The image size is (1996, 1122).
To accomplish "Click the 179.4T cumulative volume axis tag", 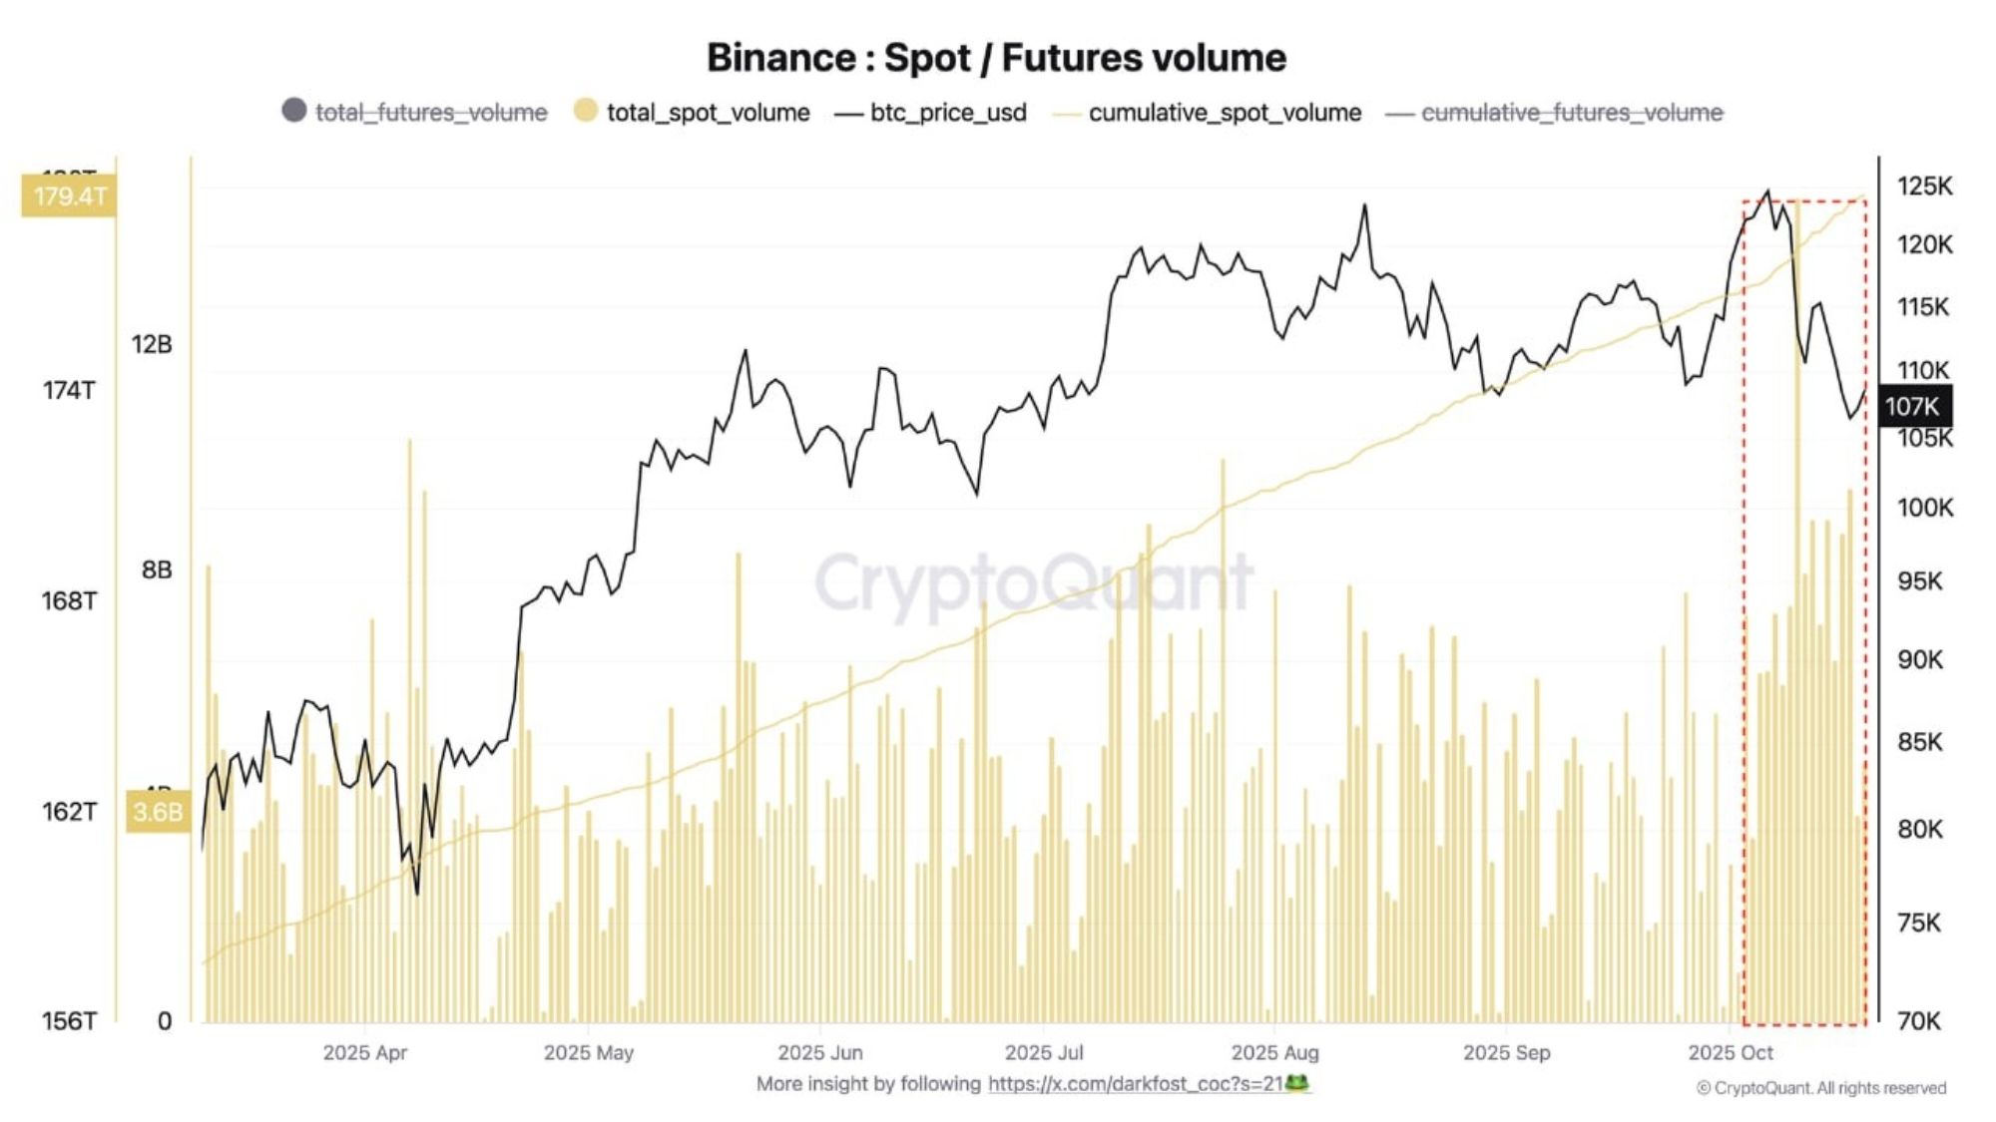I will [69, 195].
